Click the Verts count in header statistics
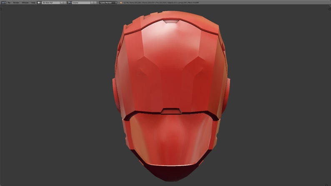 pyautogui.click(x=135, y=2)
